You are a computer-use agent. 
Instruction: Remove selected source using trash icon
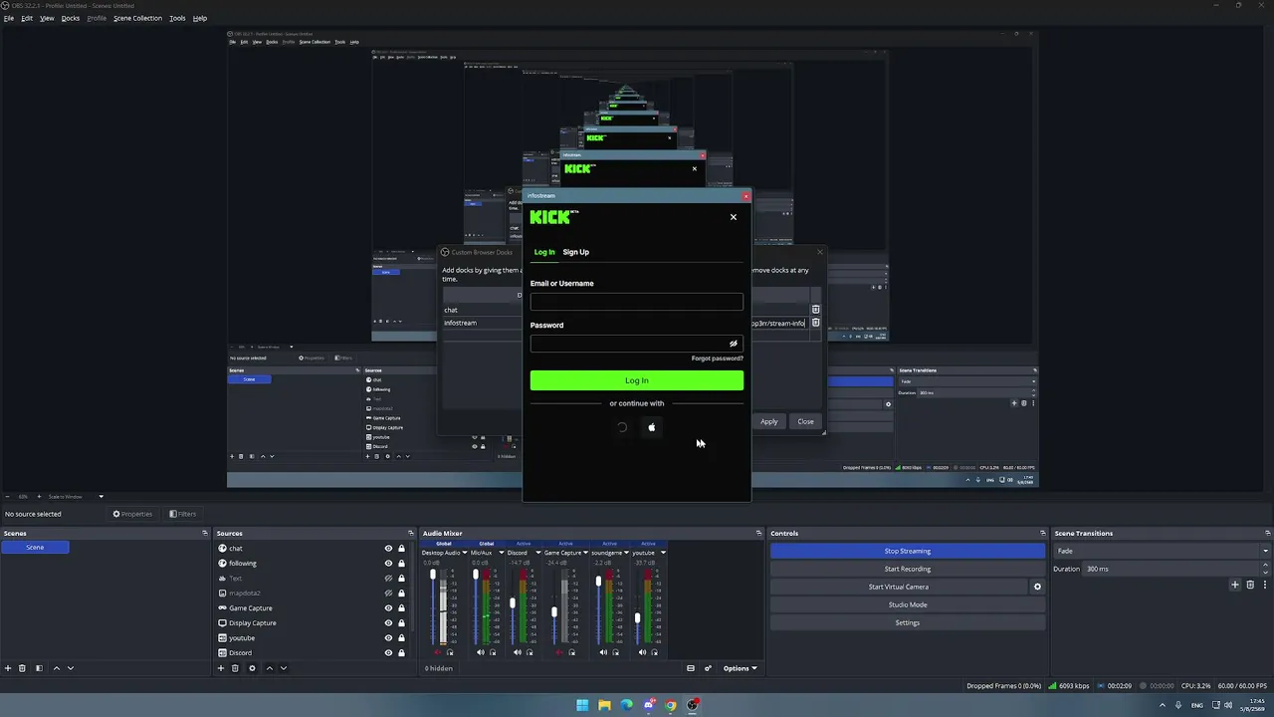[x=236, y=668]
